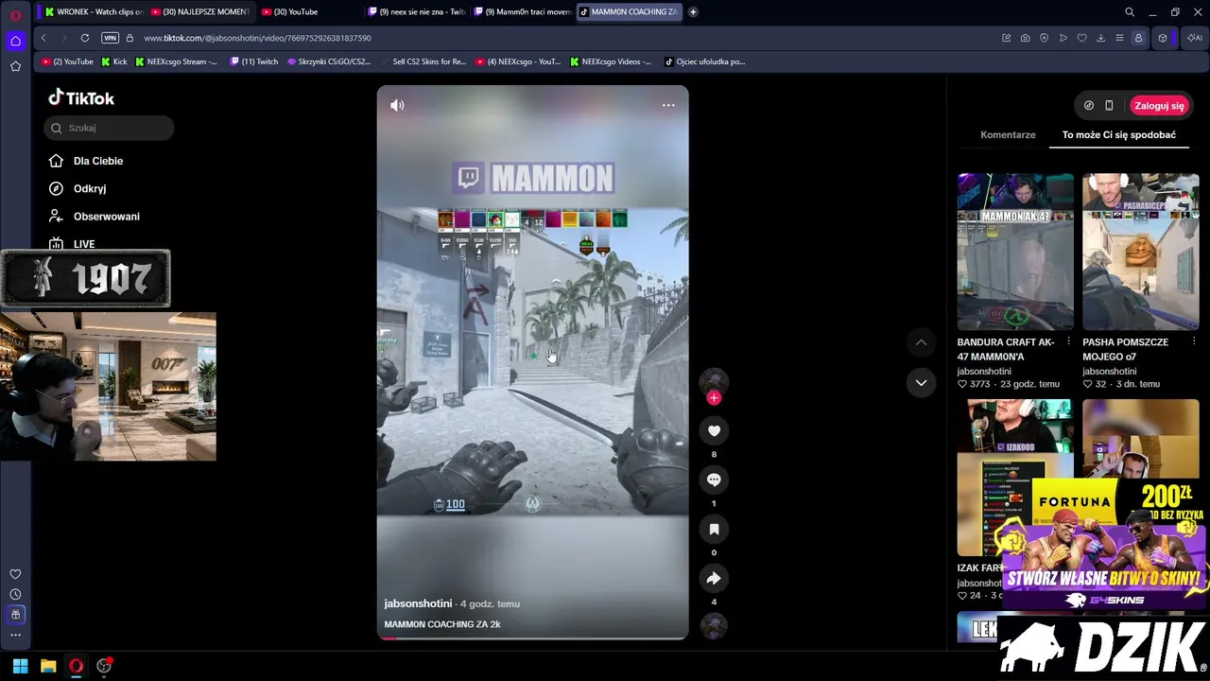Follow the creator with the red plus button
Viewport: 1210px width, 681px height.
(x=714, y=398)
